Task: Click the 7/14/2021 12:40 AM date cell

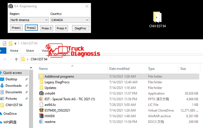Action: tap(123, 82)
